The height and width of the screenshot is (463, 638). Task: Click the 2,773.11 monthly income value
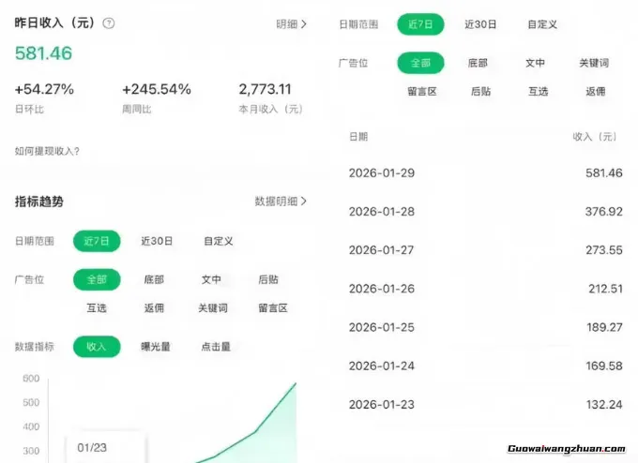pos(265,89)
